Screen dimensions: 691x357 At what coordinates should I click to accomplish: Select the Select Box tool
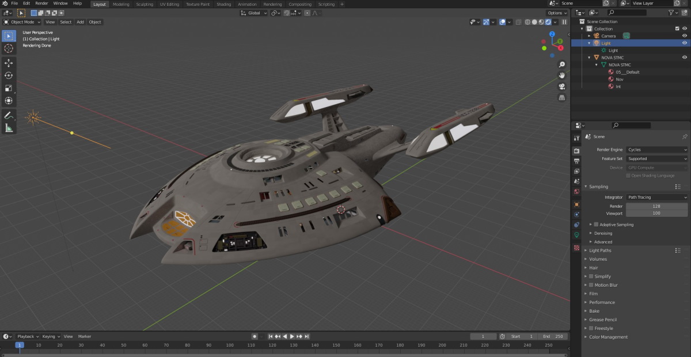[9, 36]
